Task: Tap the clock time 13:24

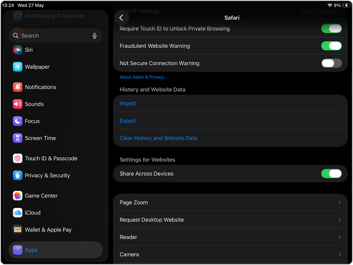Action: pyautogui.click(x=8, y=5)
